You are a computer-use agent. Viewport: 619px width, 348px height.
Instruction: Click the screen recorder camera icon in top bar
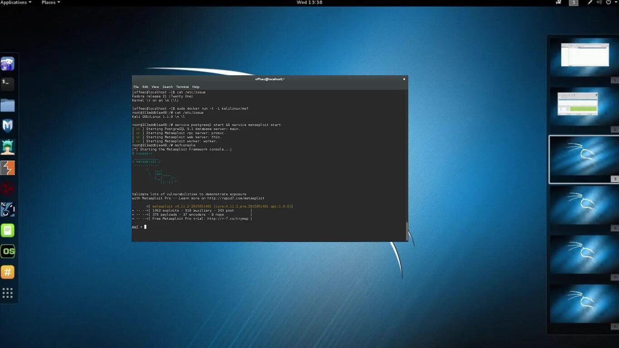coord(559,2)
